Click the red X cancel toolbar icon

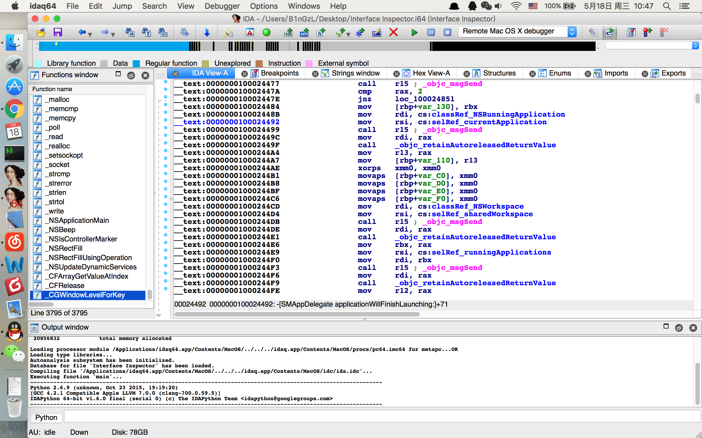click(393, 32)
